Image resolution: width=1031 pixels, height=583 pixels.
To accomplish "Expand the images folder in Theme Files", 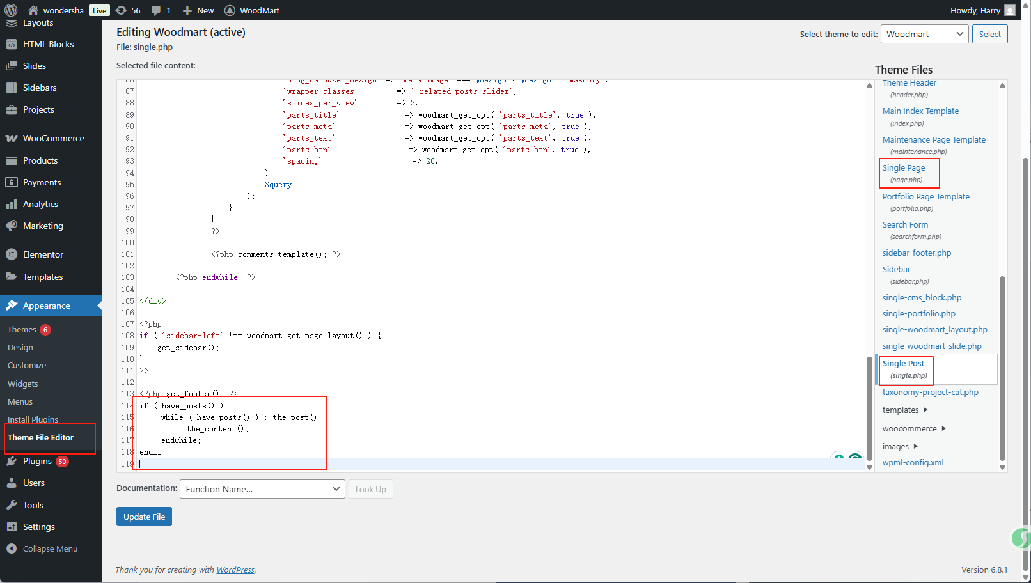I will [x=895, y=446].
